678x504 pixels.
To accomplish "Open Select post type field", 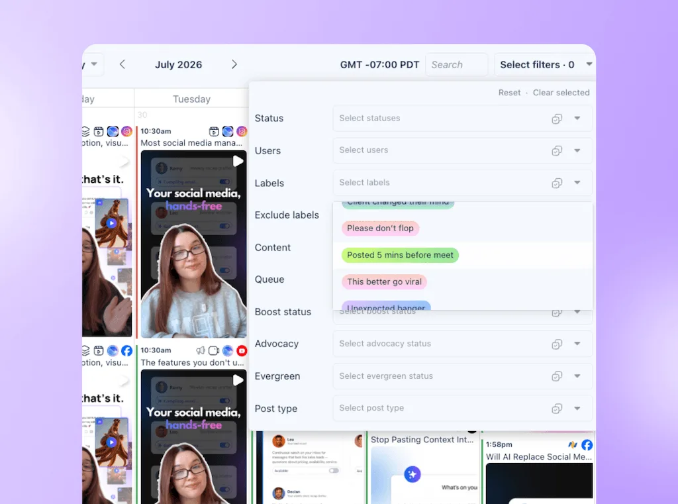I will (x=462, y=408).
